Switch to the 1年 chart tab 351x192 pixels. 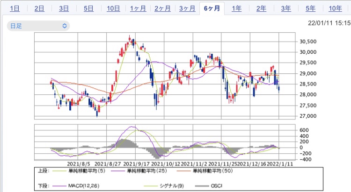[236, 8]
